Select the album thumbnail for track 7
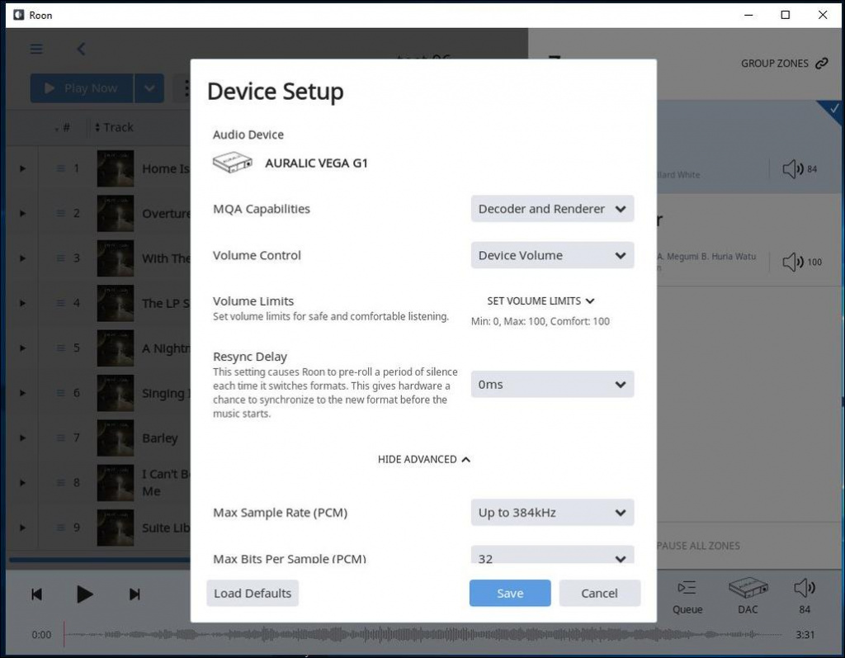Viewport: 845px width, 658px height. (x=116, y=438)
